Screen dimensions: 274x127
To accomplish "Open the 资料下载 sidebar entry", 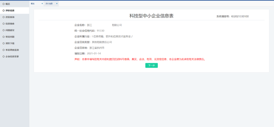I will coord(14,43).
